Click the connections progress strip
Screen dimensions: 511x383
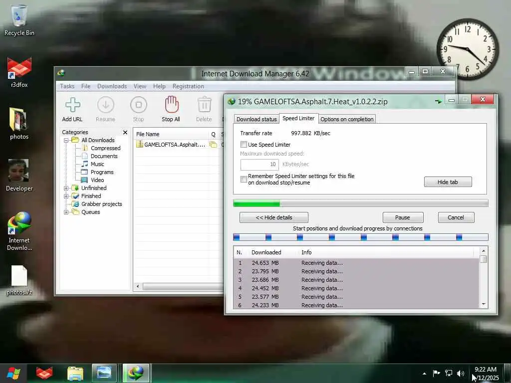click(x=360, y=237)
